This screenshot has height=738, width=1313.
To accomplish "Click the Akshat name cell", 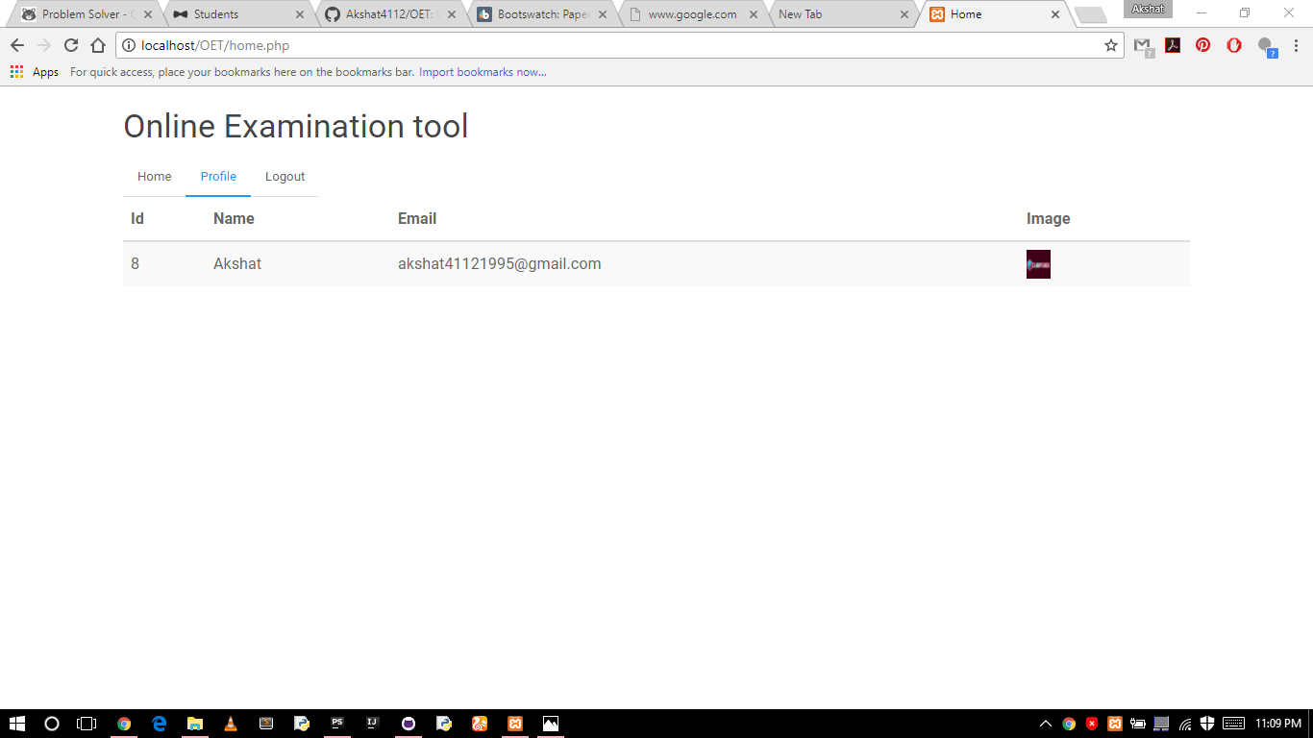I will [237, 264].
